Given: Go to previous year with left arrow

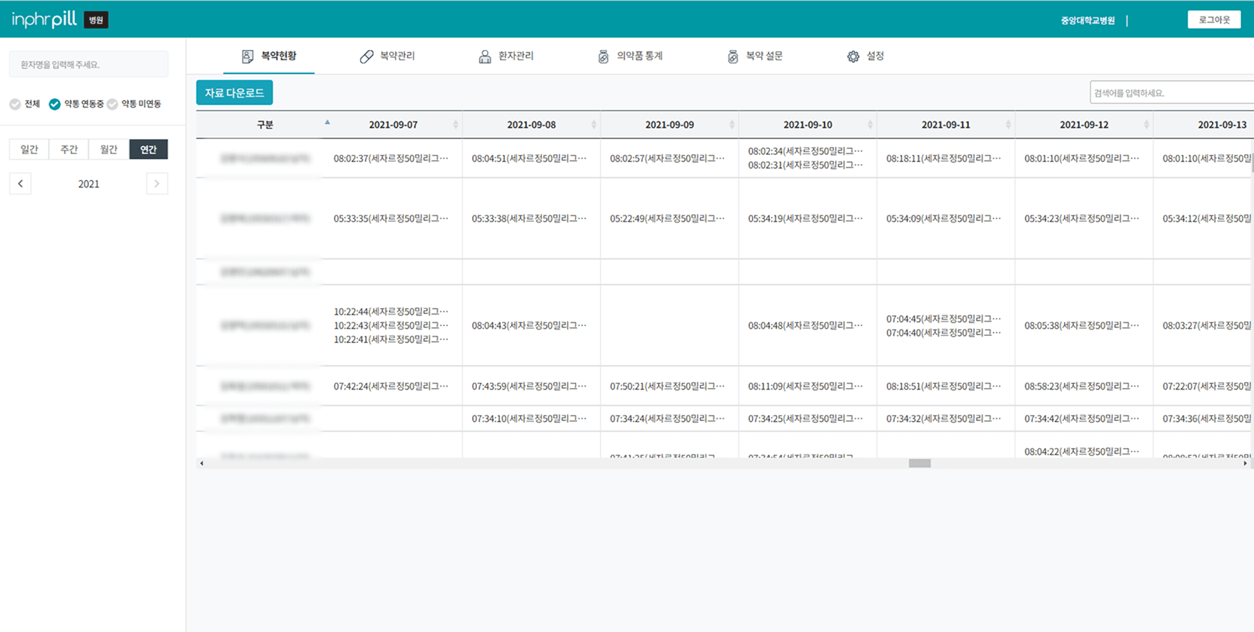Looking at the screenshot, I should tap(20, 184).
